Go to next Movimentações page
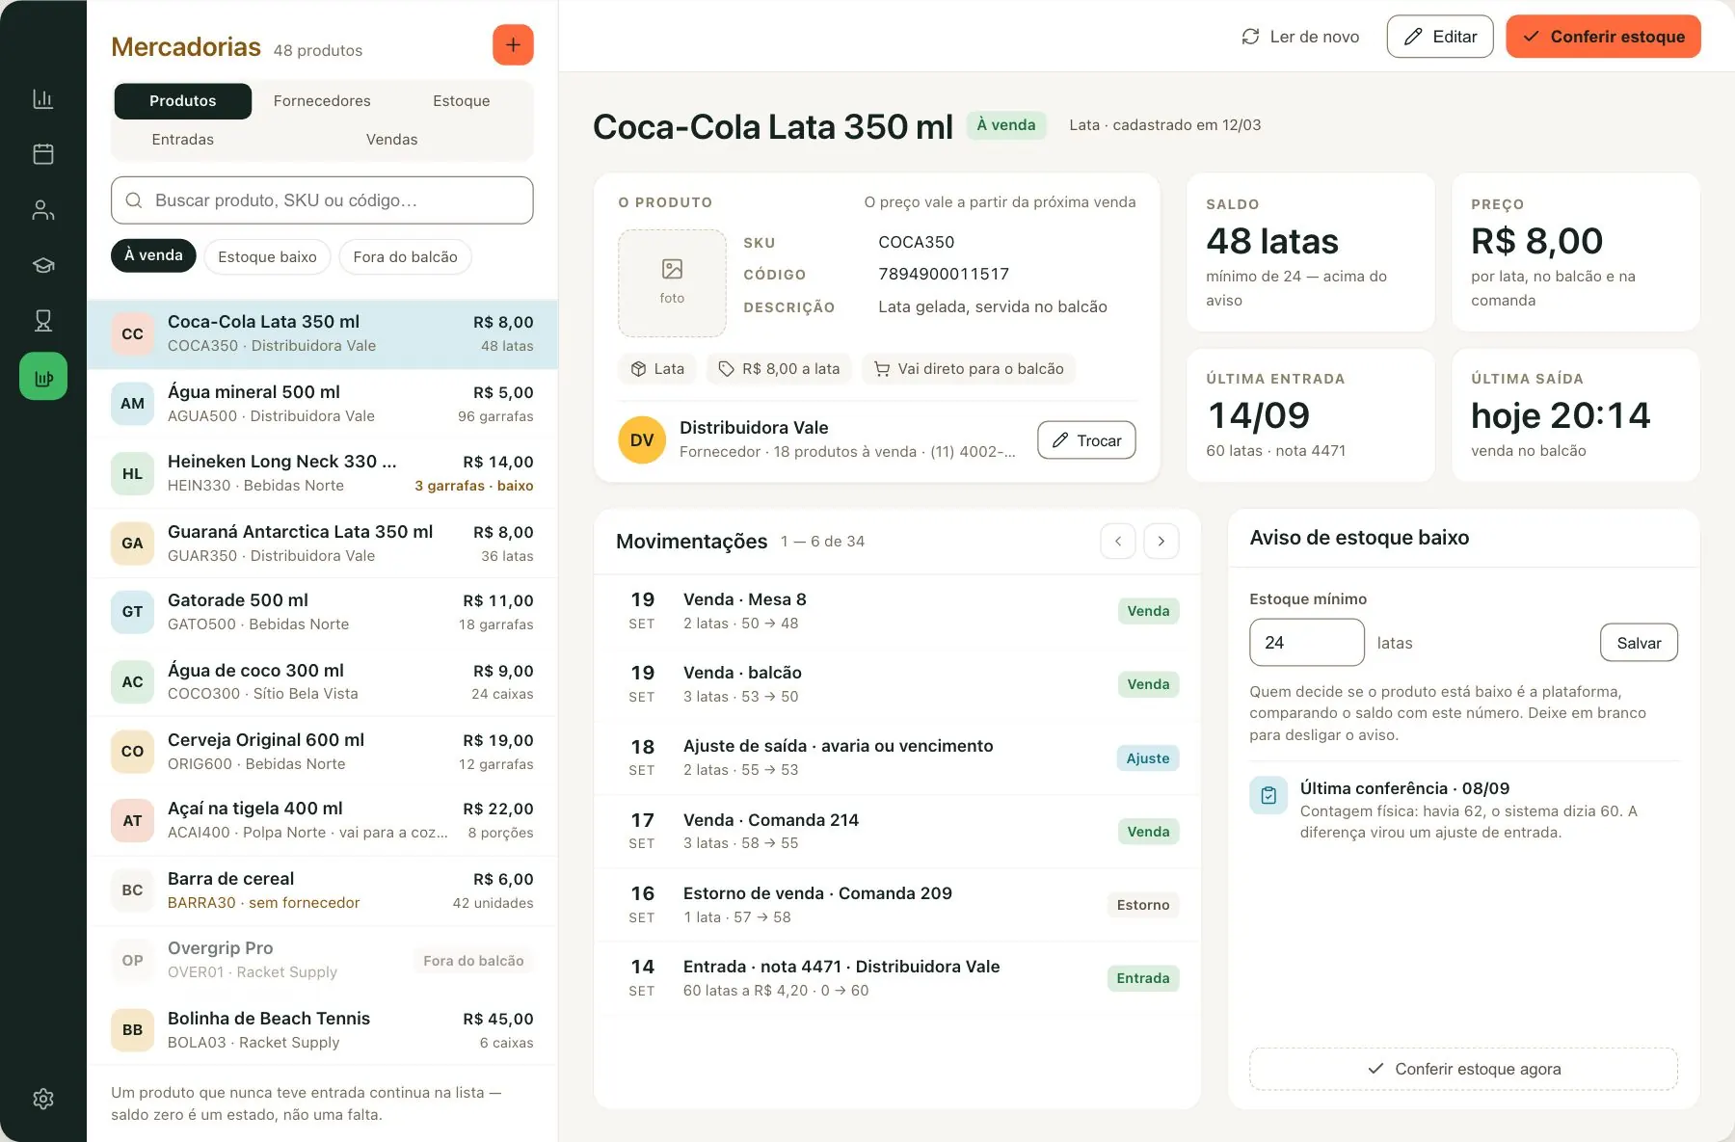The width and height of the screenshot is (1735, 1142). tap(1161, 542)
